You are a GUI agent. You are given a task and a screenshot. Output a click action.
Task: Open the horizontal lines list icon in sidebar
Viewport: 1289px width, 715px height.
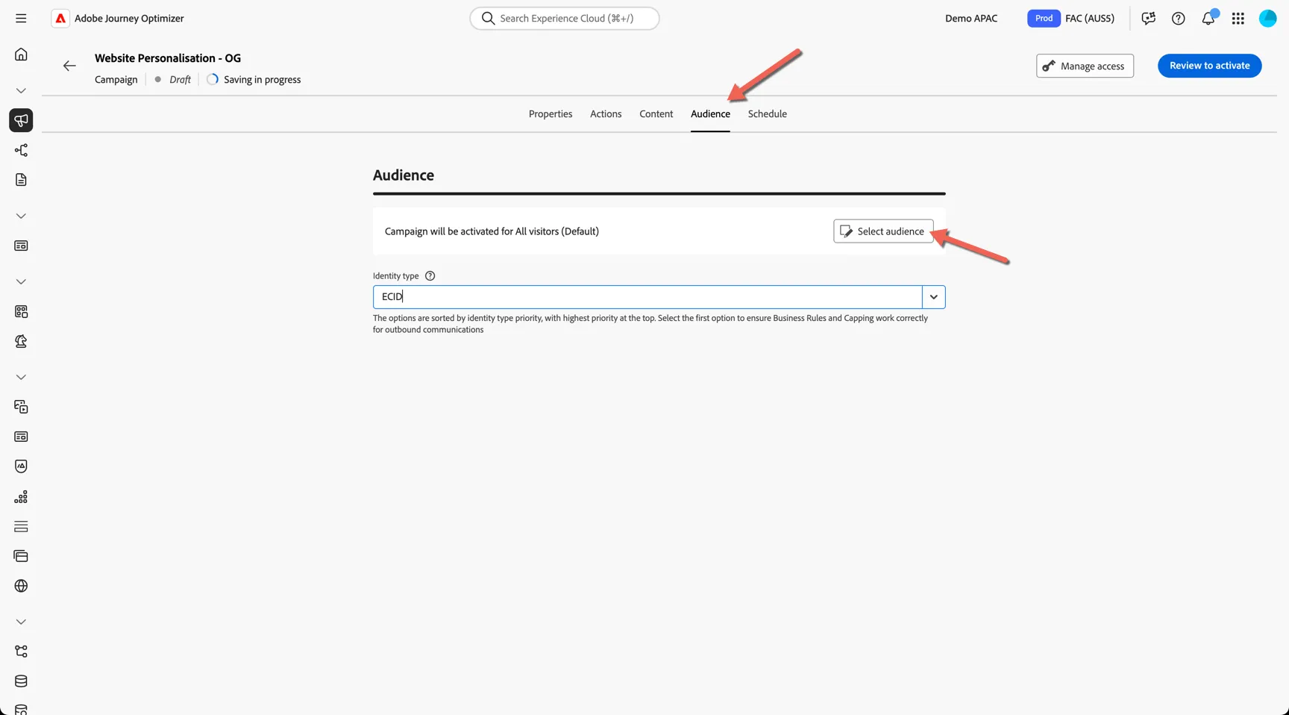point(21,526)
